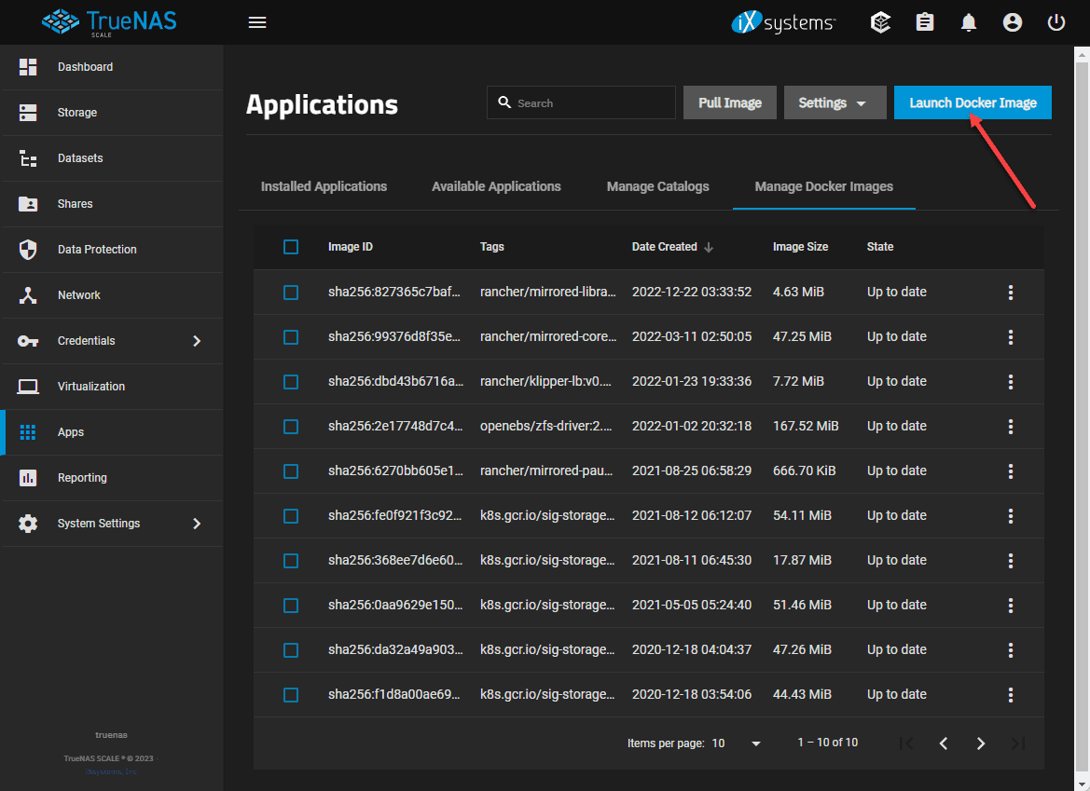Select all images with header checkbox
Image resolution: width=1090 pixels, height=791 pixels.
pyautogui.click(x=291, y=247)
